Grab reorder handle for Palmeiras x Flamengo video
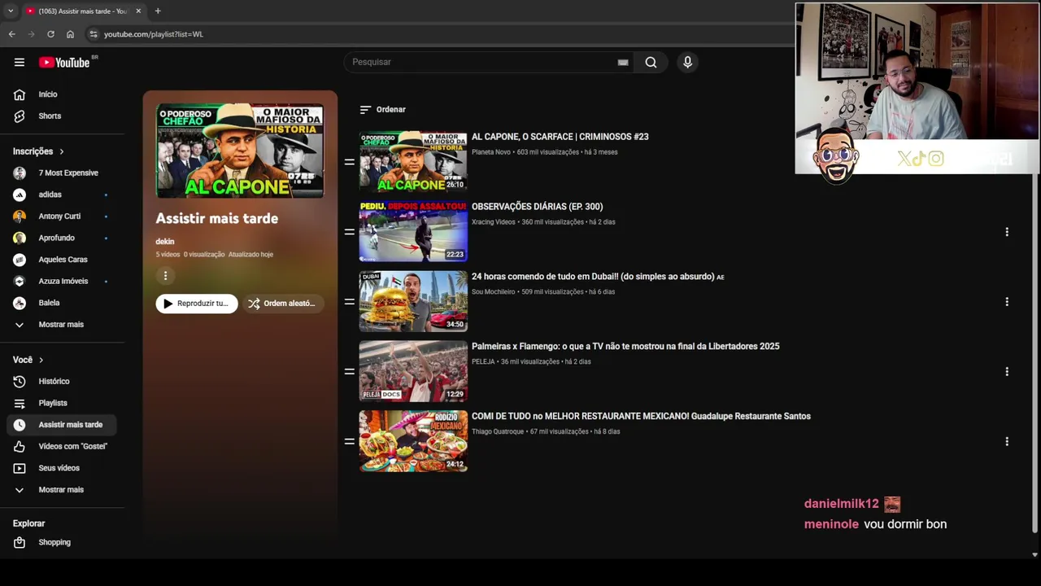 (349, 371)
